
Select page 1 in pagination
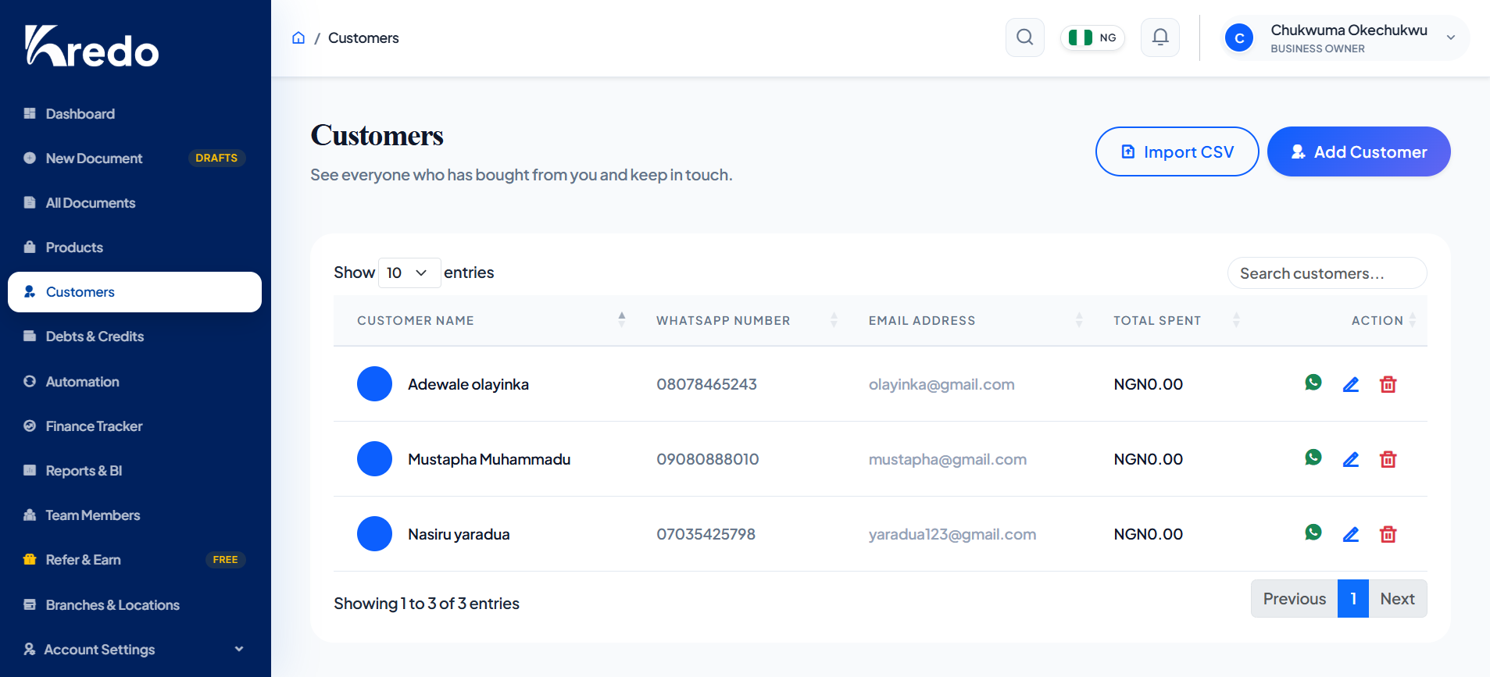(1353, 599)
